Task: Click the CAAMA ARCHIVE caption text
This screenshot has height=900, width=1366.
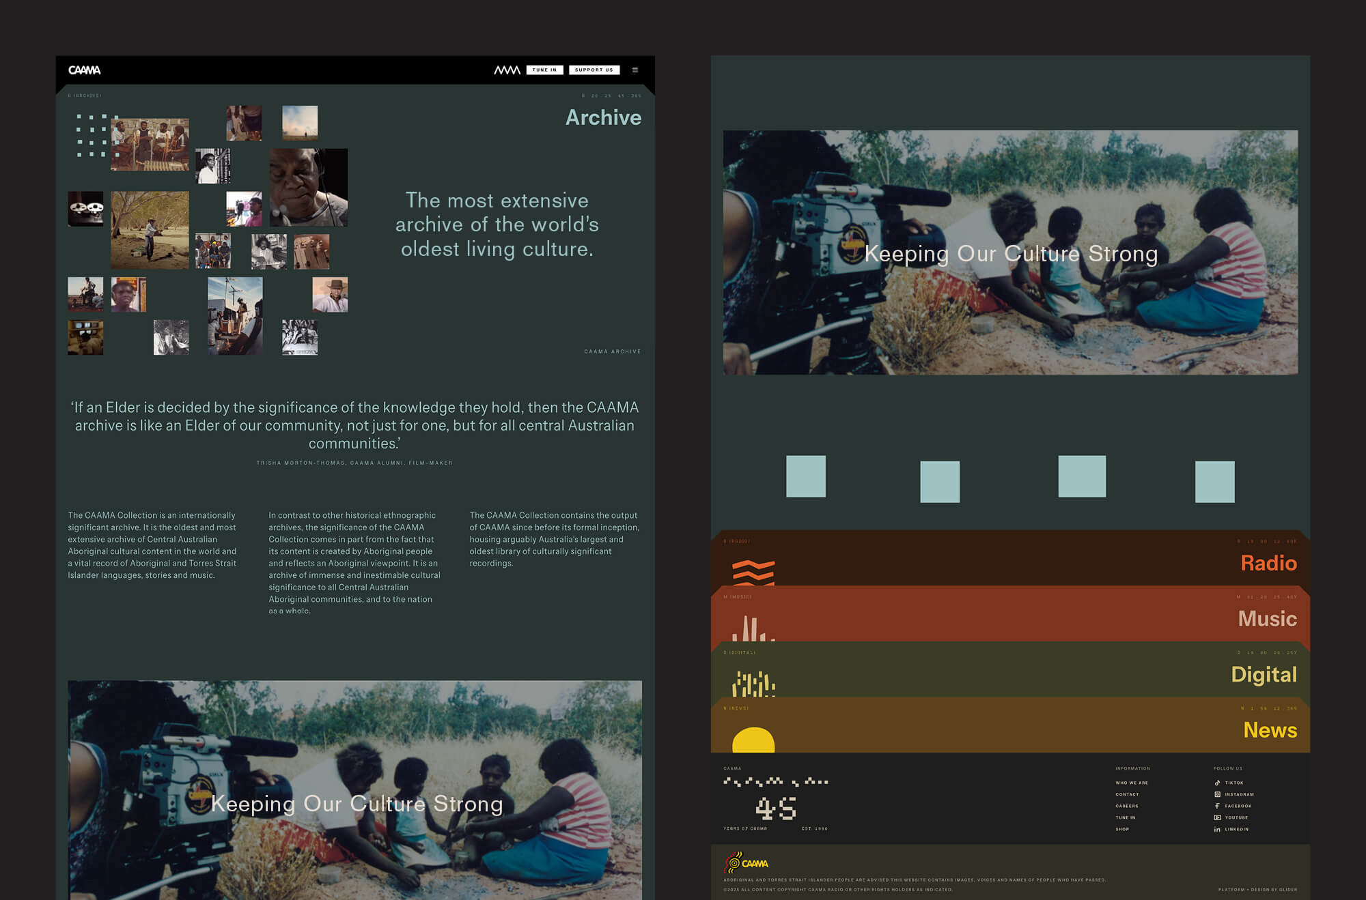Action: (x=613, y=351)
